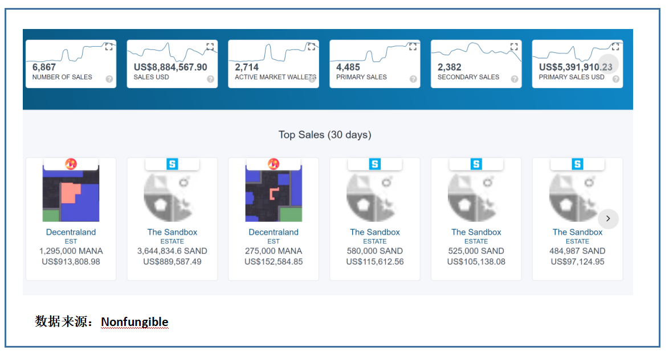669x355 pixels.
Task: Select the 525,000 SAND price
Action: click(476, 251)
